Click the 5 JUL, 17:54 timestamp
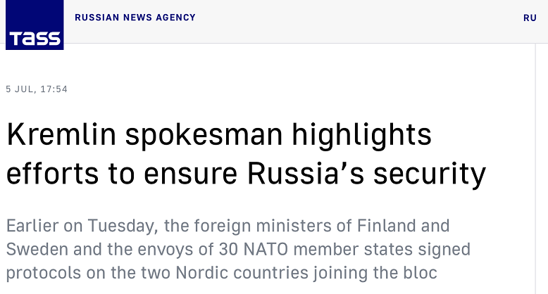 (37, 89)
